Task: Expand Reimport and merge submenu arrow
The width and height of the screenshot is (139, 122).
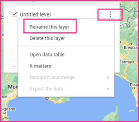Action: [108, 78]
